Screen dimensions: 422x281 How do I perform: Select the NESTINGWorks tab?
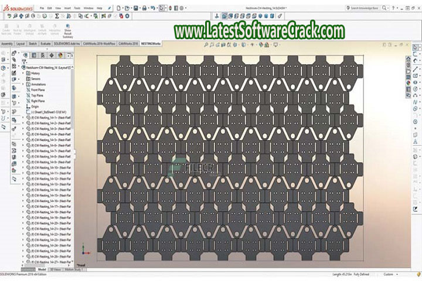[x=151, y=43]
